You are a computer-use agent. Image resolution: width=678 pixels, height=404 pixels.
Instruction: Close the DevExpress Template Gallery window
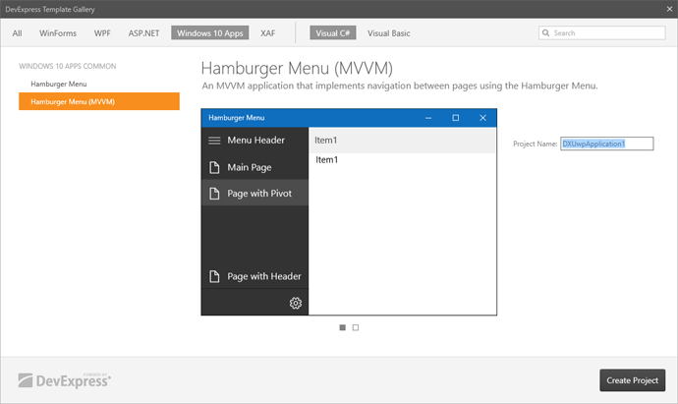coord(660,9)
